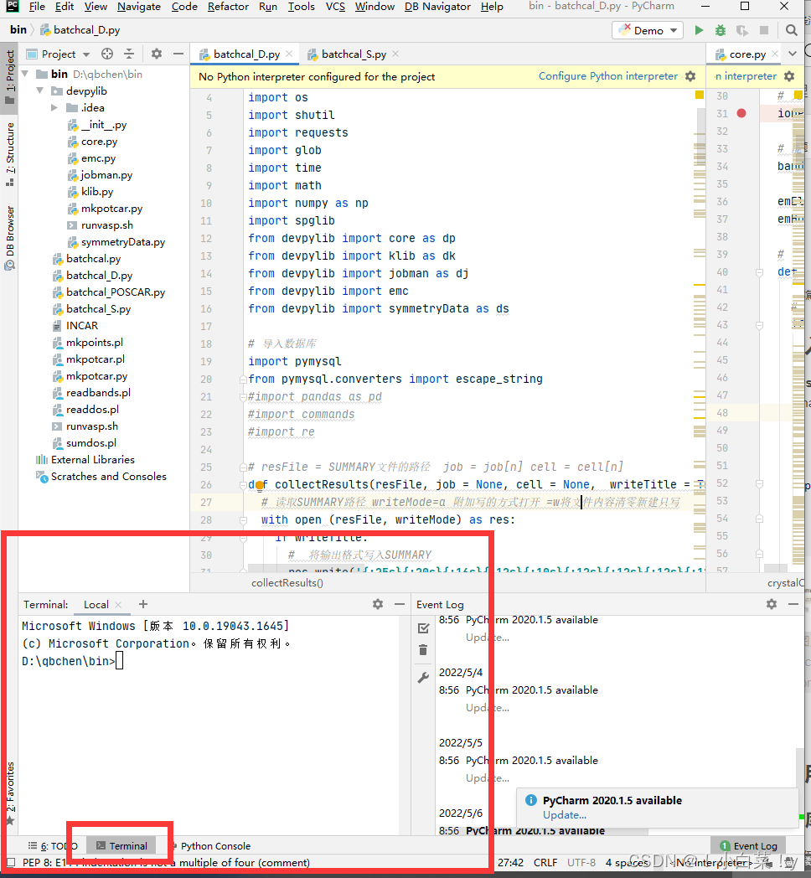Open Python Console tool window
Image resolution: width=811 pixels, height=878 pixels.
[x=214, y=846]
